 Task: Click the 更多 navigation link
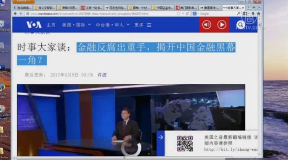point(139,25)
